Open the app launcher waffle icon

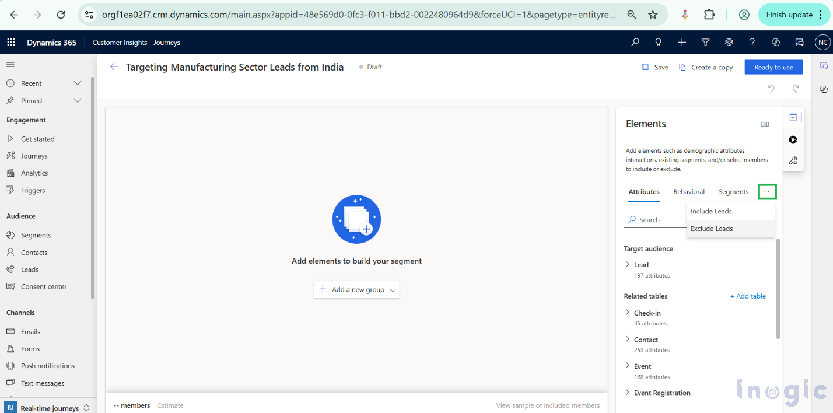click(10, 42)
